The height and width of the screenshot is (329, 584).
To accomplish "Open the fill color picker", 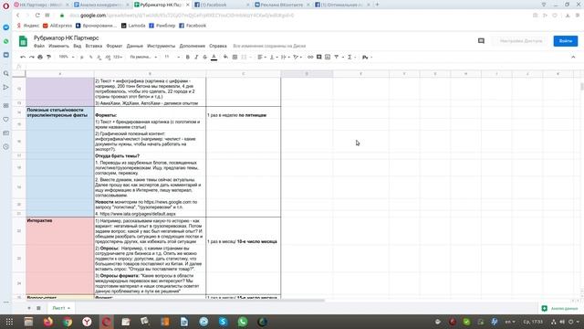I will [225, 57].
